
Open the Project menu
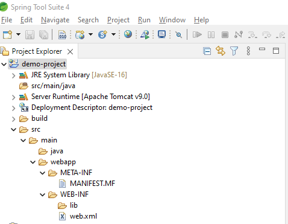tap(118, 20)
